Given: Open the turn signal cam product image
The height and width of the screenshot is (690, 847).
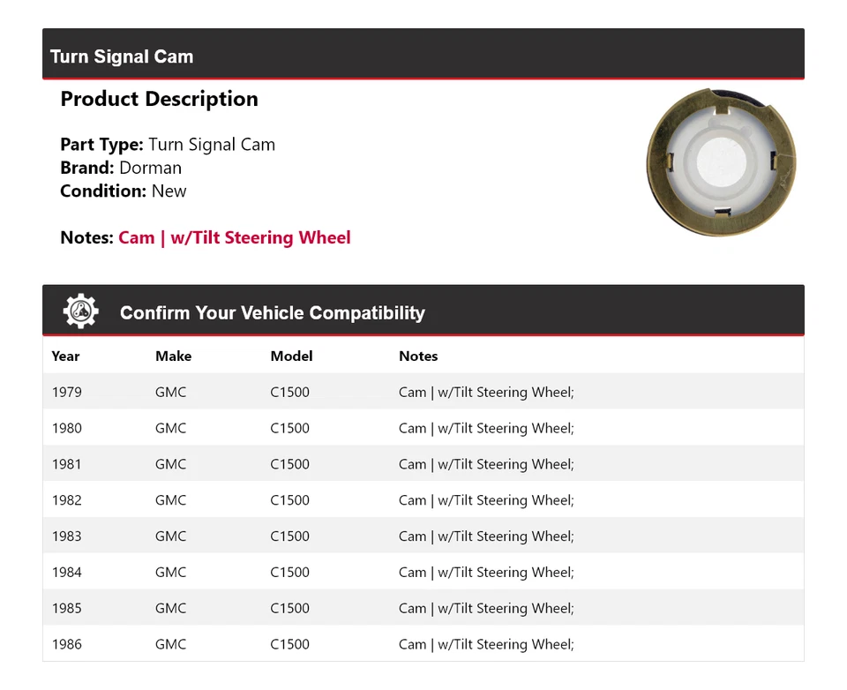Looking at the screenshot, I should click(721, 162).
